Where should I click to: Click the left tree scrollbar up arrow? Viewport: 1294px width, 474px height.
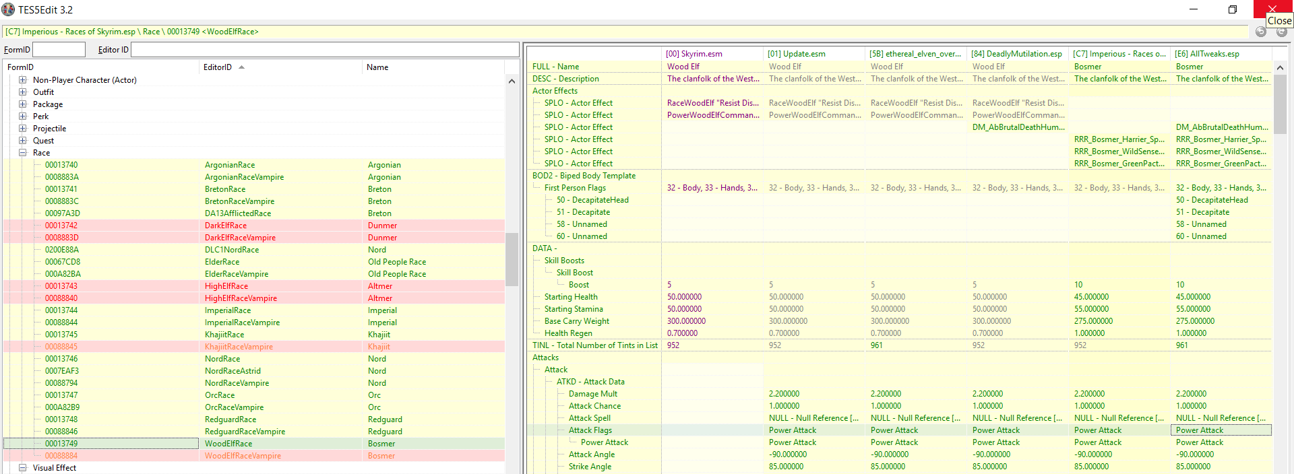point(512,81)
